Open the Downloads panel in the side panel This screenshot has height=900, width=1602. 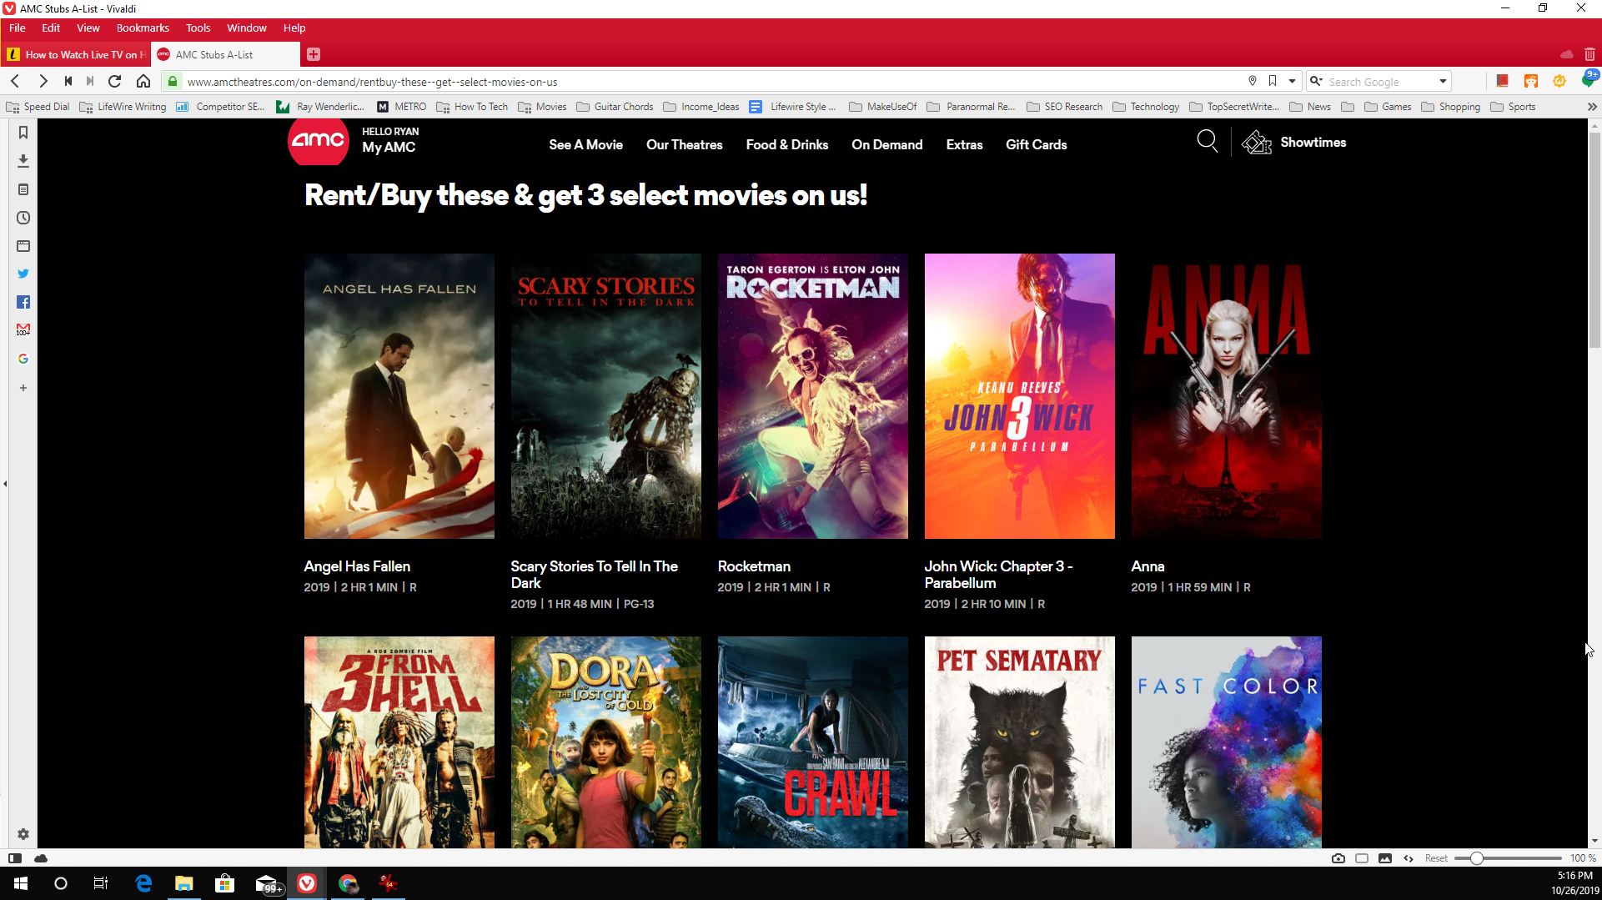click(23, 161)
